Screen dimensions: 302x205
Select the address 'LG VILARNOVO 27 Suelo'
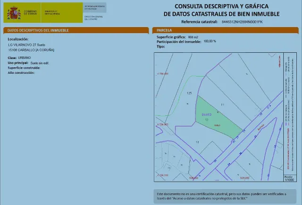(x=26, y=45)
